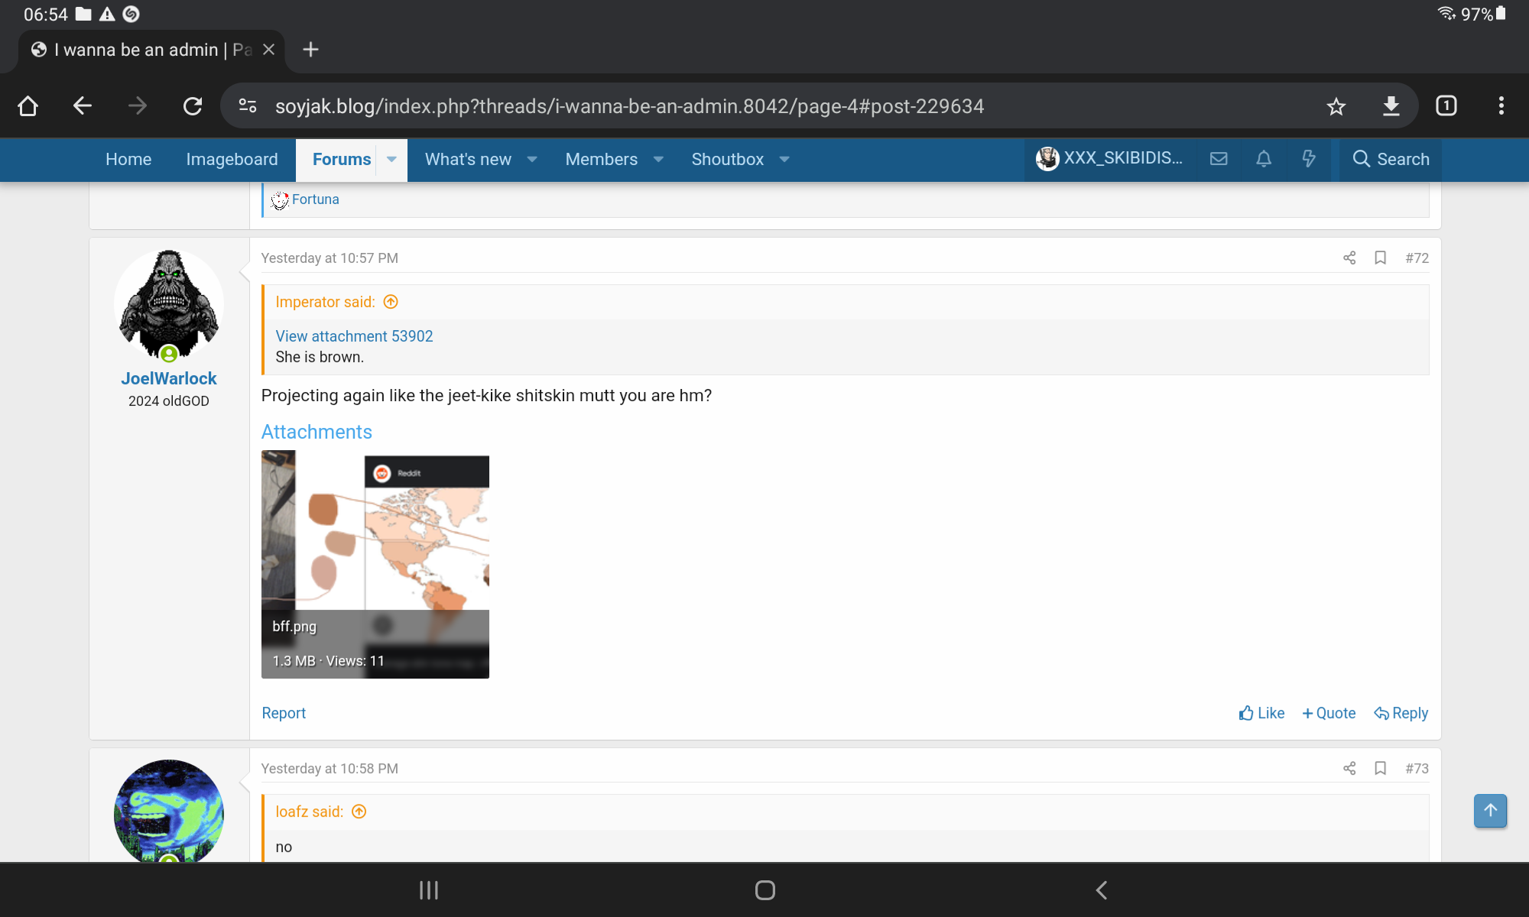Expand the Forums dropdown arrow
Image resolution: width=1529 pixels, height=917 pixels.
tap(392, 160)
